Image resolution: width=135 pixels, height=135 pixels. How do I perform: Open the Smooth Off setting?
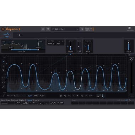[x=101, y=96]
